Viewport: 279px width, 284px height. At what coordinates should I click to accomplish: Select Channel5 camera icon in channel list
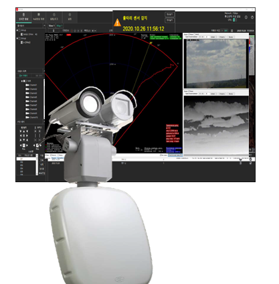(x=27, y=97)
